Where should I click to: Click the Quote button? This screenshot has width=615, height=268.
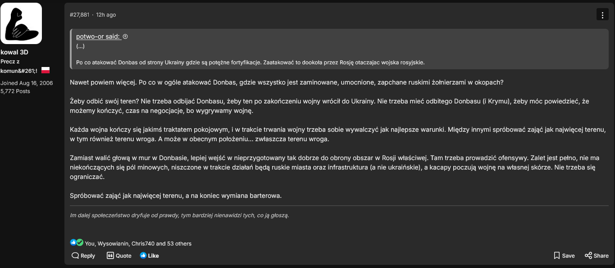pyautogui.click(x=119, y=255)
